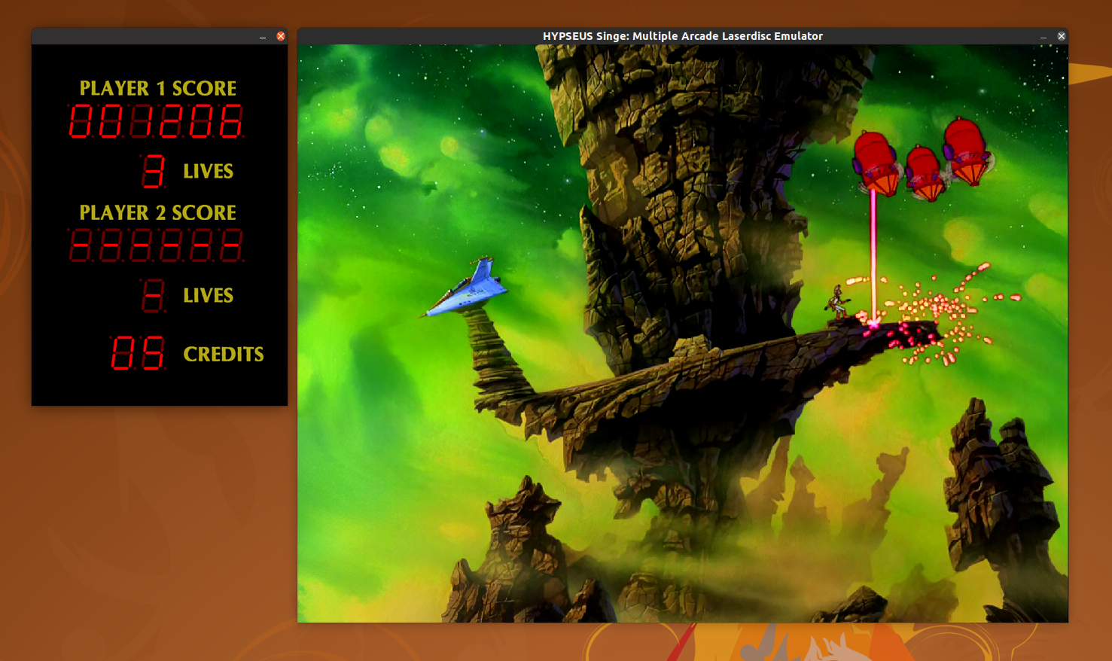Click the CREDITS label

[224, 354]
